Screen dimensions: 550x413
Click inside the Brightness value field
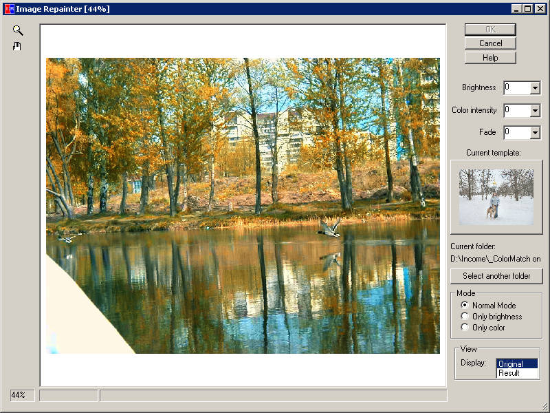[517, 88]
